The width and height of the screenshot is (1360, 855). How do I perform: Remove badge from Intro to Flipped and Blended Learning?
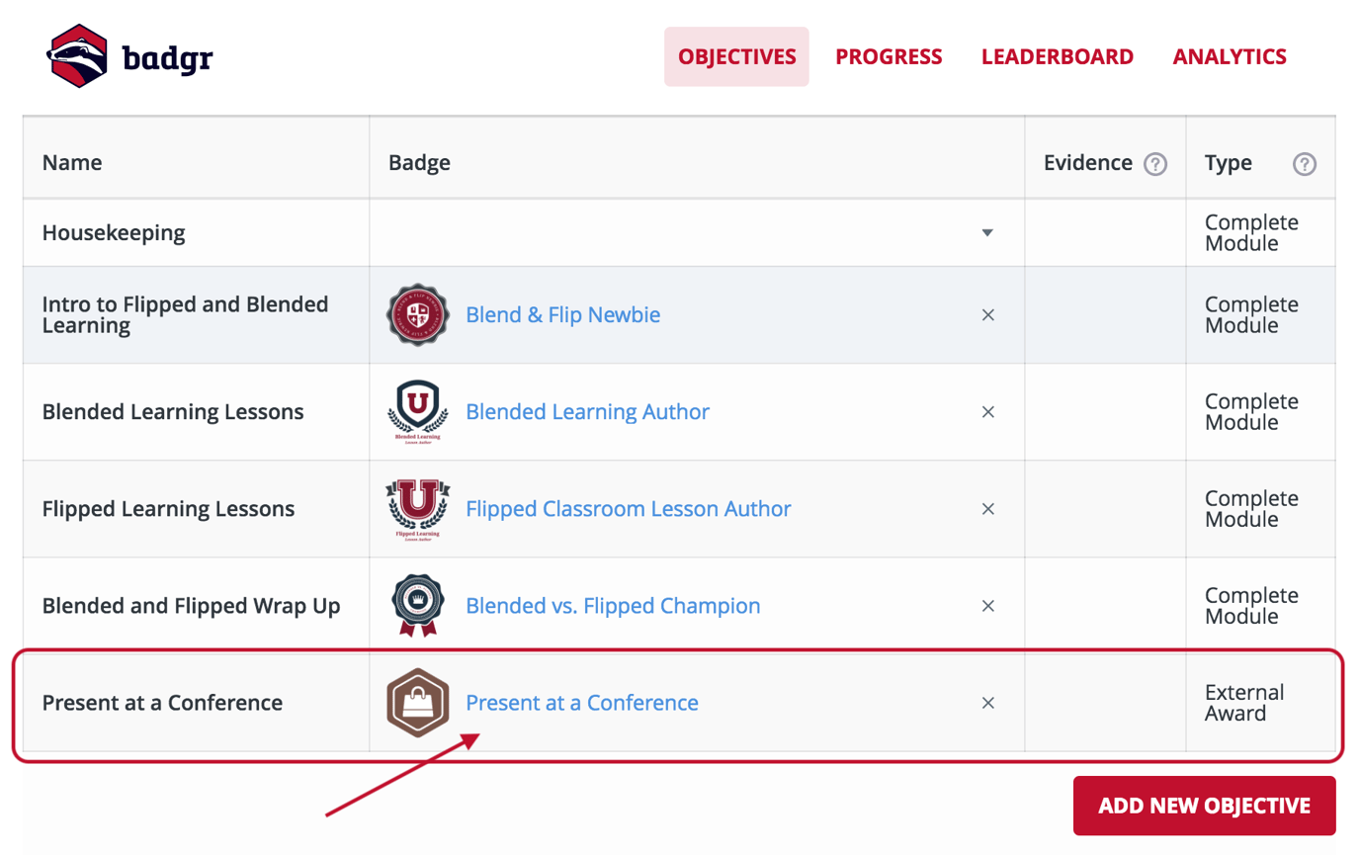click(987, 314)
